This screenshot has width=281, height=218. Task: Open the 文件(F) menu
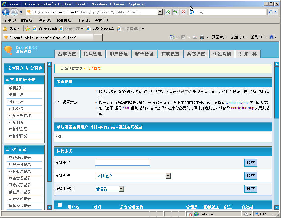tap(10, 20)
